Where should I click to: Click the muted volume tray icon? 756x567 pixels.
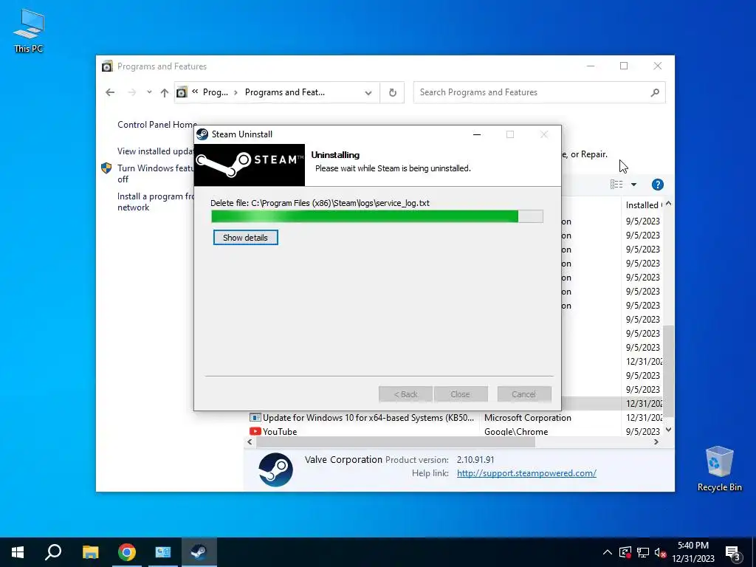[660, 552]
